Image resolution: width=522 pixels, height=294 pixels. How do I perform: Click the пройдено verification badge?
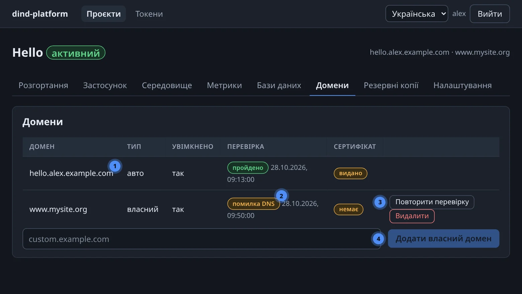tap(248, 168)
